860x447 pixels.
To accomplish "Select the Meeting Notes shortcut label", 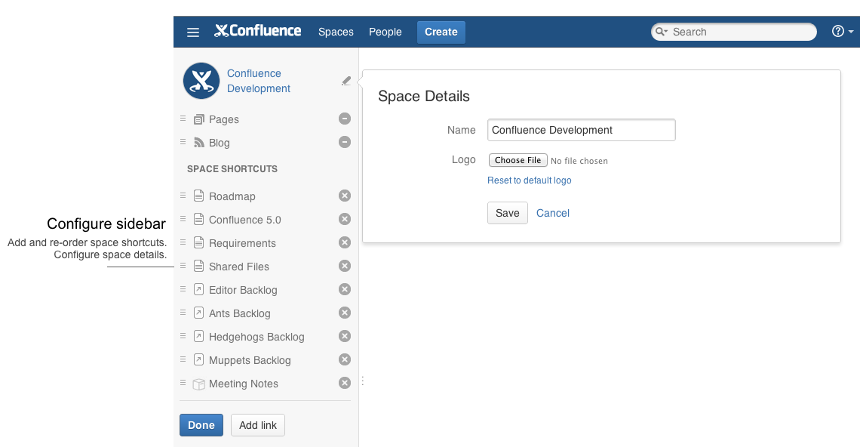I will 244,384.
